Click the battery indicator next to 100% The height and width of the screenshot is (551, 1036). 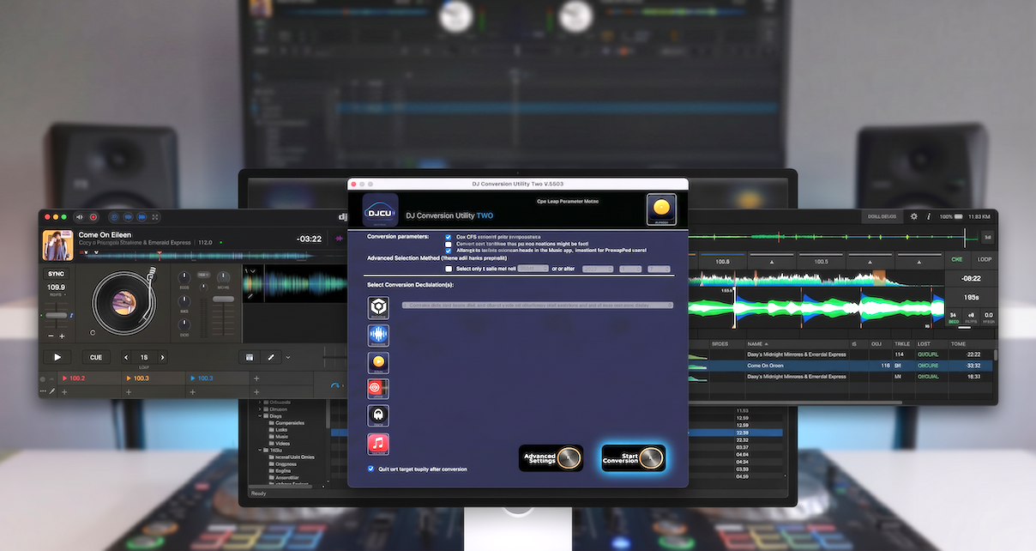tap(958, 216)
